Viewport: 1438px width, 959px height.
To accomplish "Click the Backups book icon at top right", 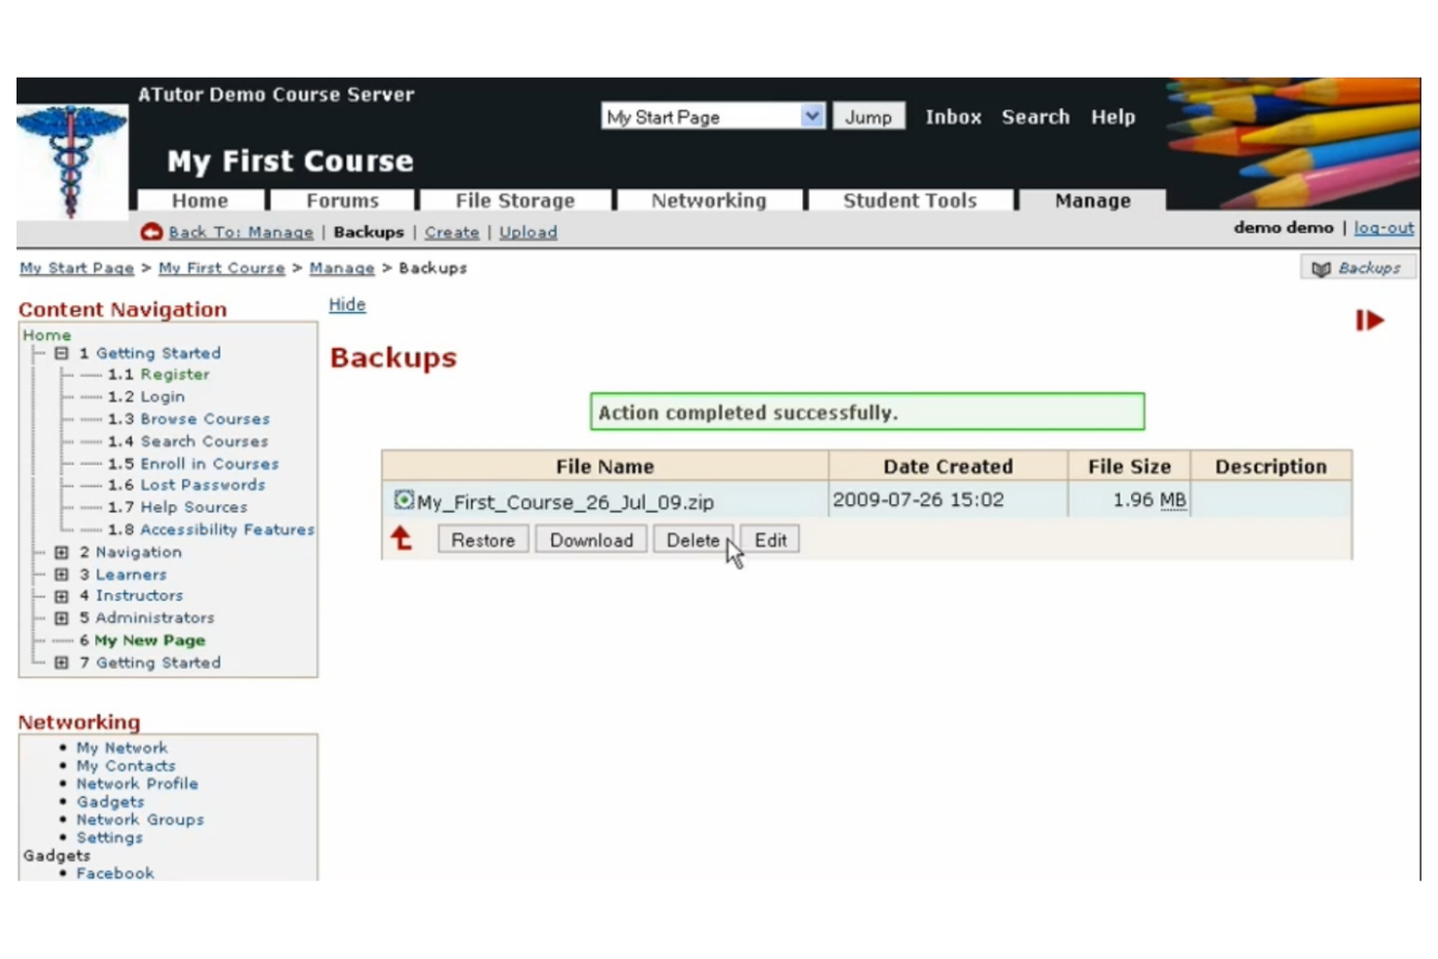I will 1320,269.
